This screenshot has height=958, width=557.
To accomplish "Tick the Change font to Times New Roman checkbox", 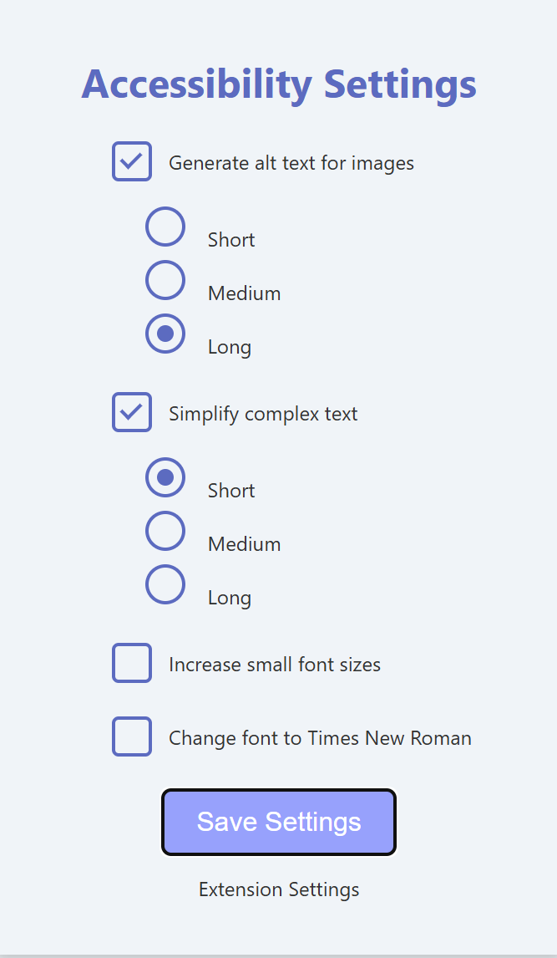I will click(x=132, y=736).
